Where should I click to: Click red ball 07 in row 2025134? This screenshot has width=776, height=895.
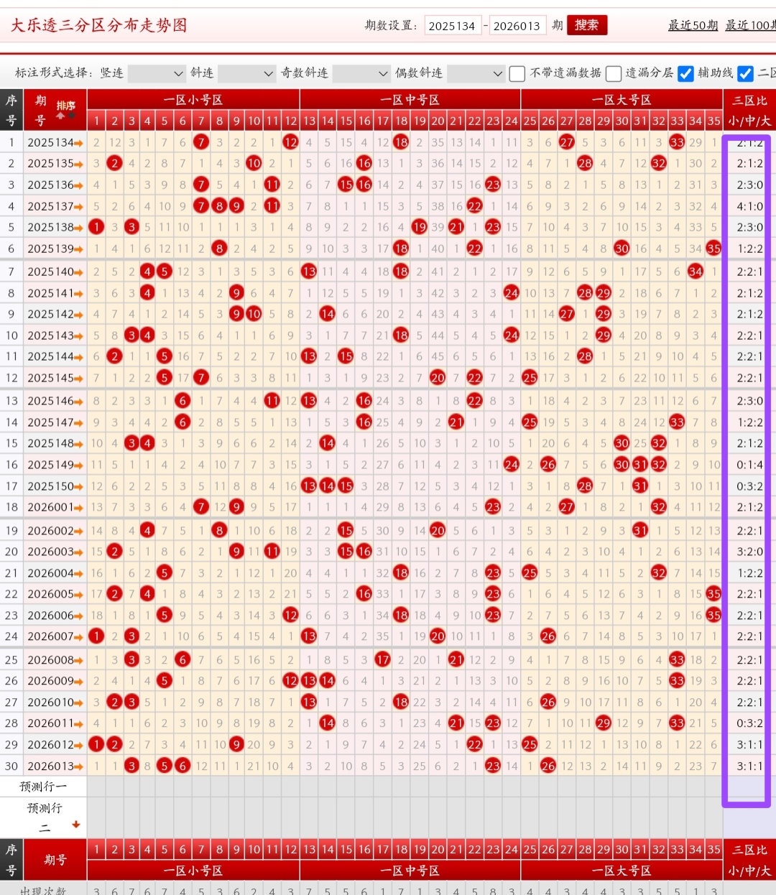(201, 142)
